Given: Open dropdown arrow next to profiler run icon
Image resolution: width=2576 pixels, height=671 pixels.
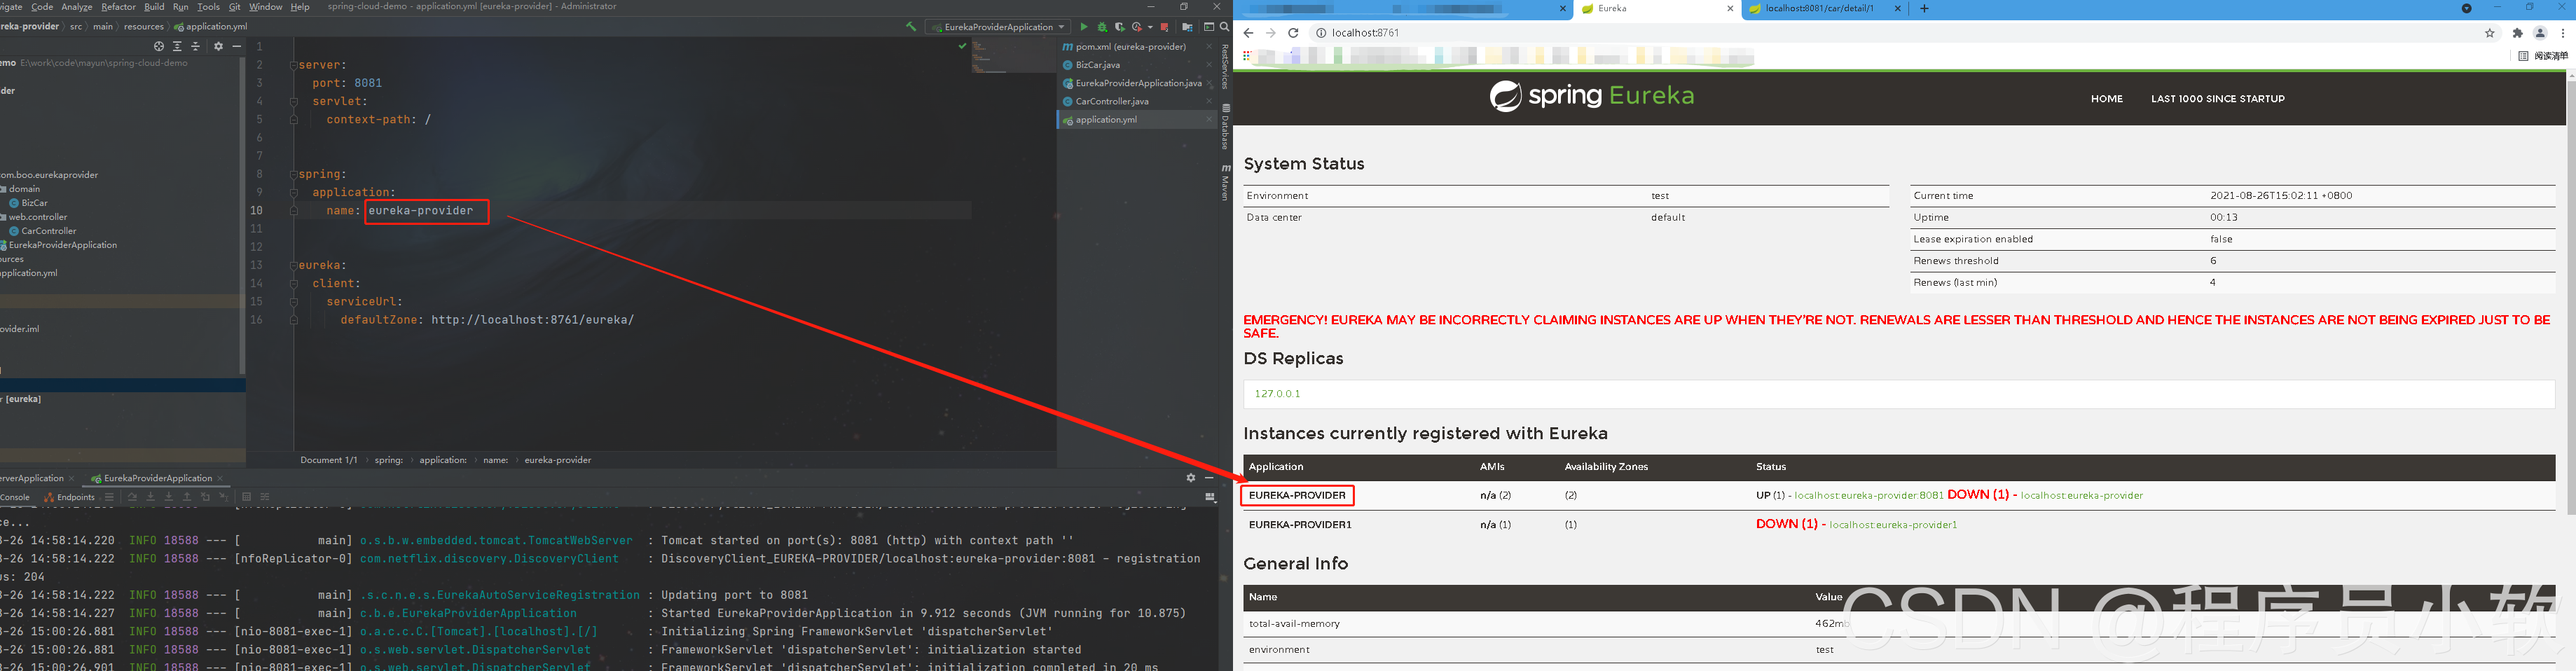Looking at the screenshot, I should [x=1151, y=27].
